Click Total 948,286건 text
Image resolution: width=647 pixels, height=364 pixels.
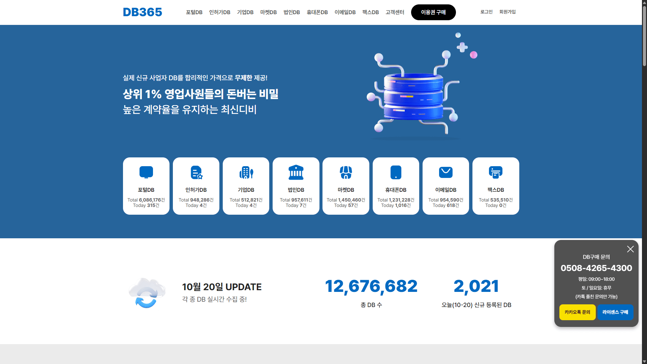pyautogui.click(x=196, y=200)
